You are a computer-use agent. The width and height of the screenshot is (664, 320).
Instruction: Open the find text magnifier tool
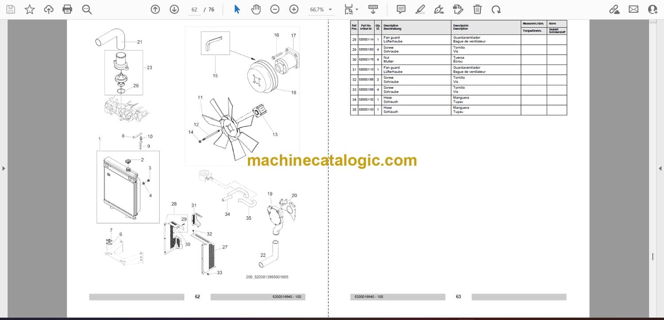point(87,9)
